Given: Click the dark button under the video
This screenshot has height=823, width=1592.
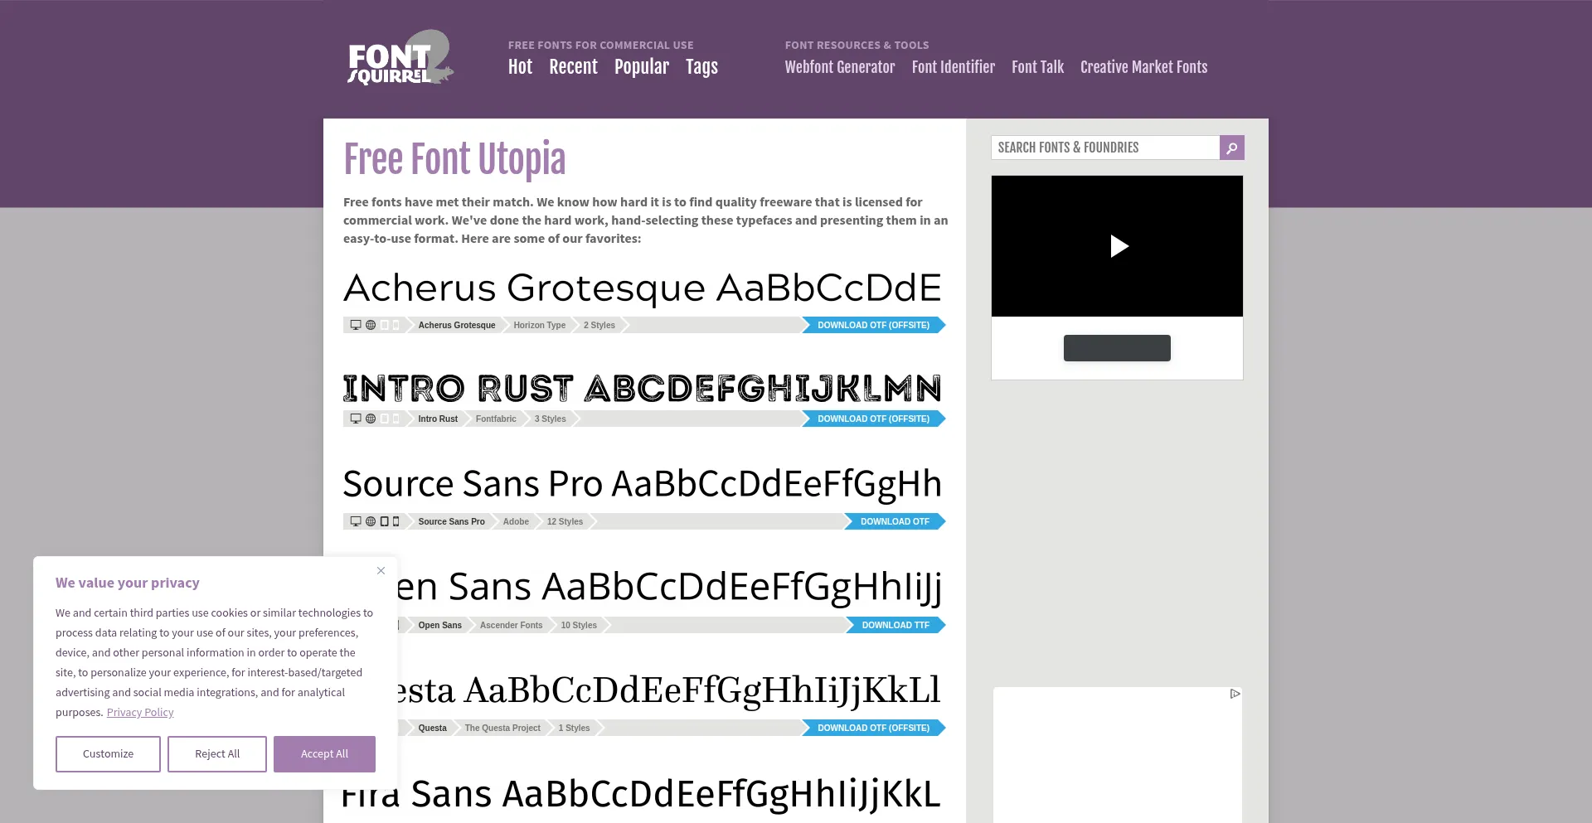Looking at the screenshot, I should click(1117, 348).
